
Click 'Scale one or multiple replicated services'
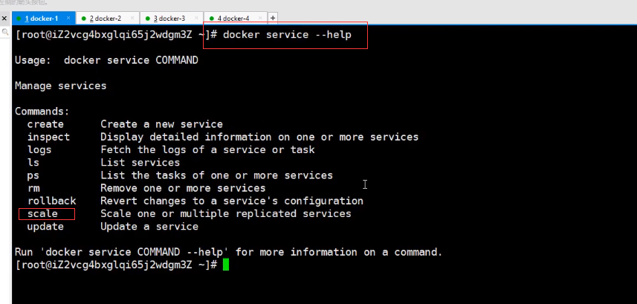[x=226, y=213]
